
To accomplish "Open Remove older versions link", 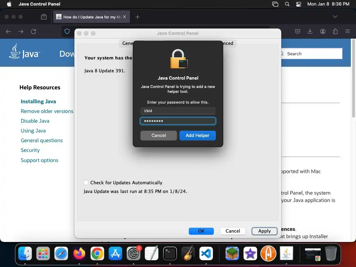I will tap(47, 111).
